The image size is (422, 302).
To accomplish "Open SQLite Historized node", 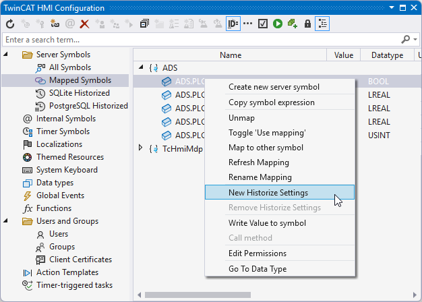I will (80, 93).
